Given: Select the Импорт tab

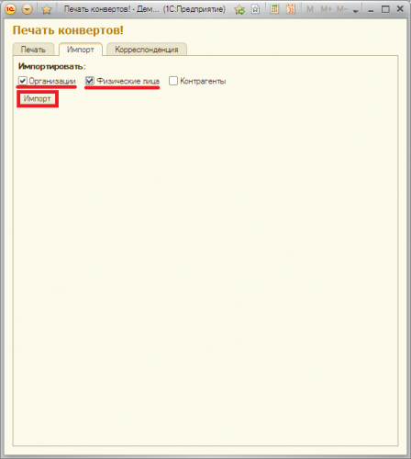Looking at the screenshot, I should pyautogui.click(x=81, y=50).
